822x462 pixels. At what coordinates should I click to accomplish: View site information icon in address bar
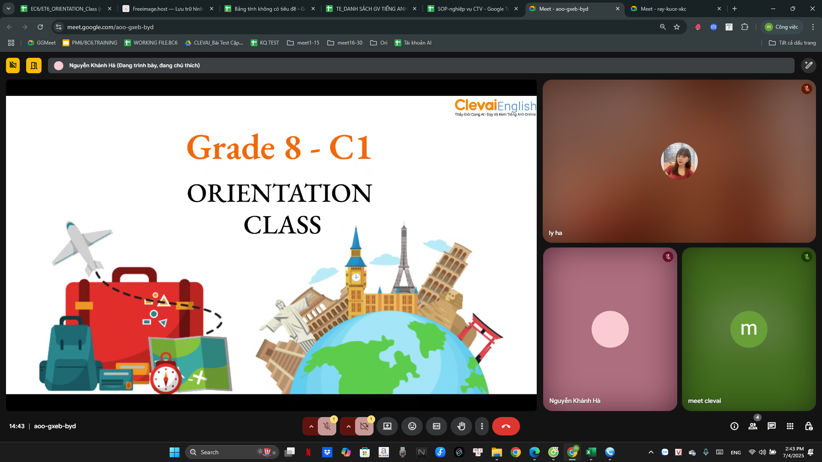coord(59,27)
